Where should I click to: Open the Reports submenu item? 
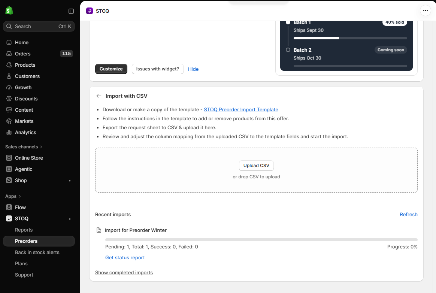pyautogui.click(x=24, y=230)
